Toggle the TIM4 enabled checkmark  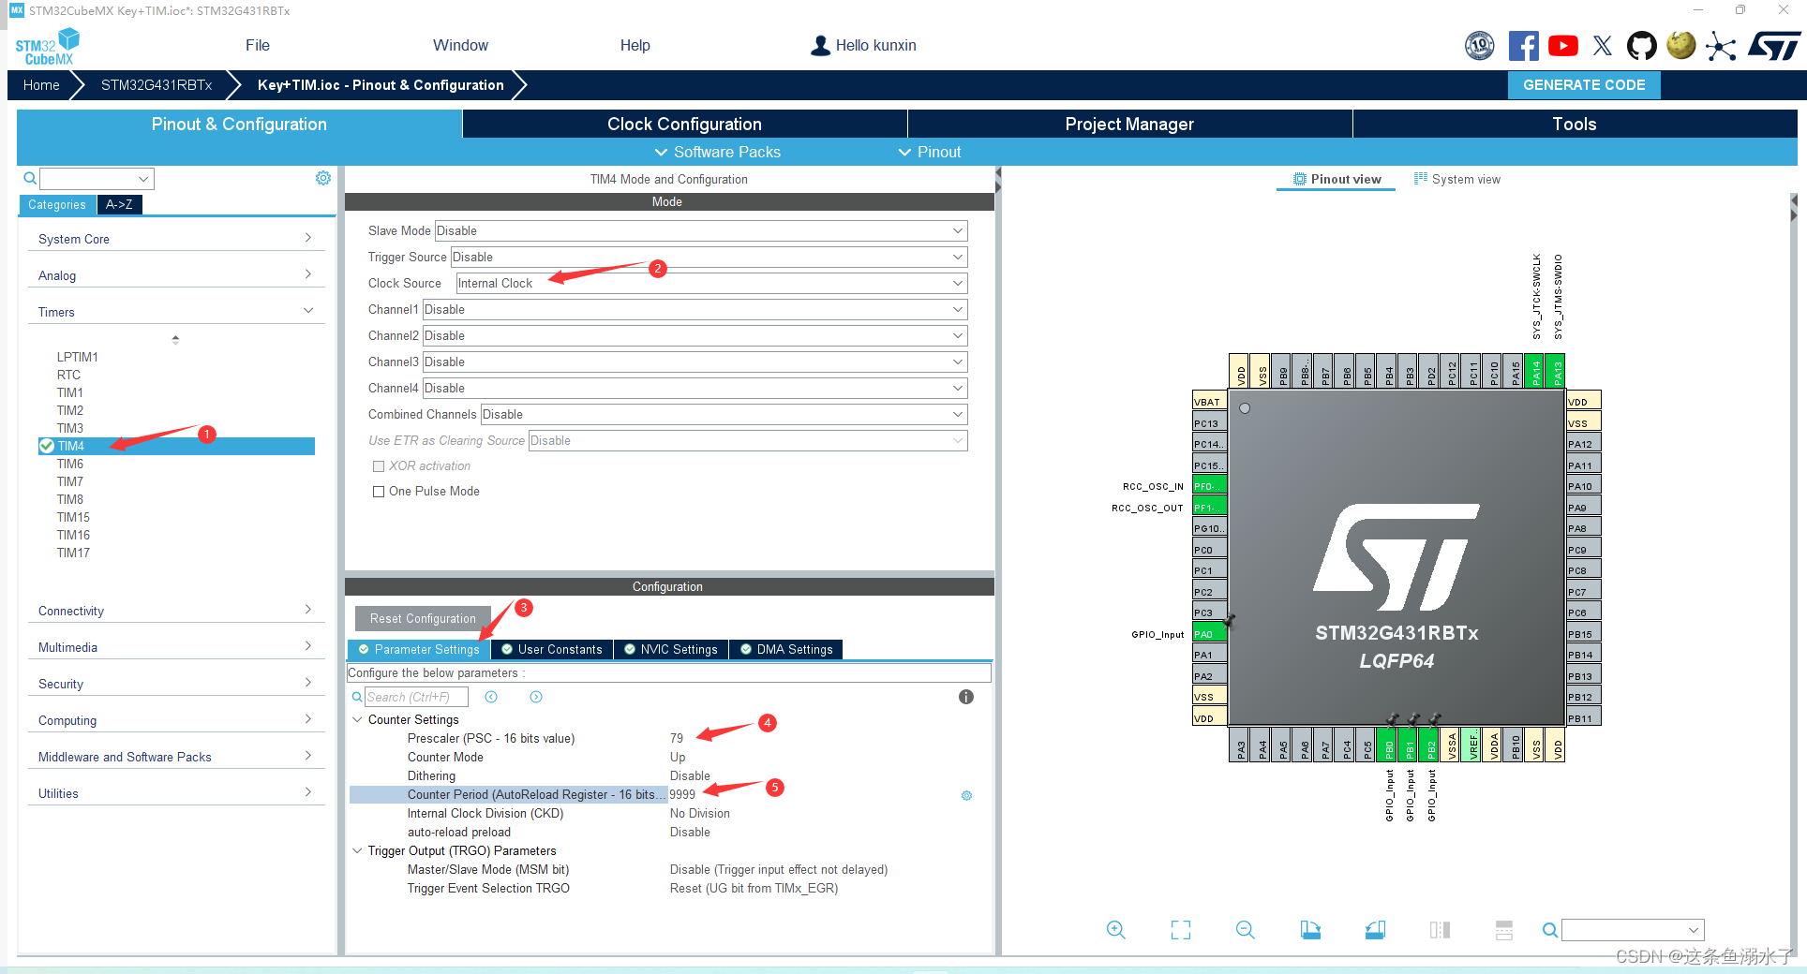click(46, 446)
